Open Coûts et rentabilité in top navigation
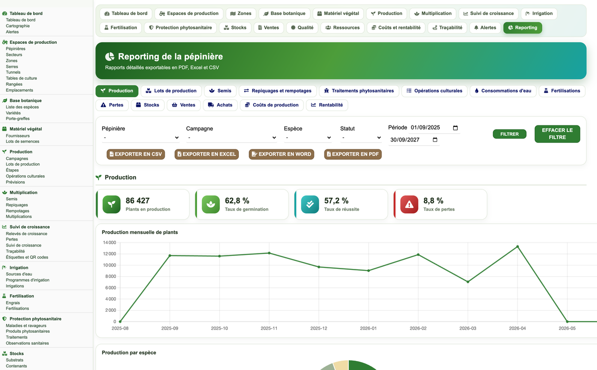 tap(396, 27)
